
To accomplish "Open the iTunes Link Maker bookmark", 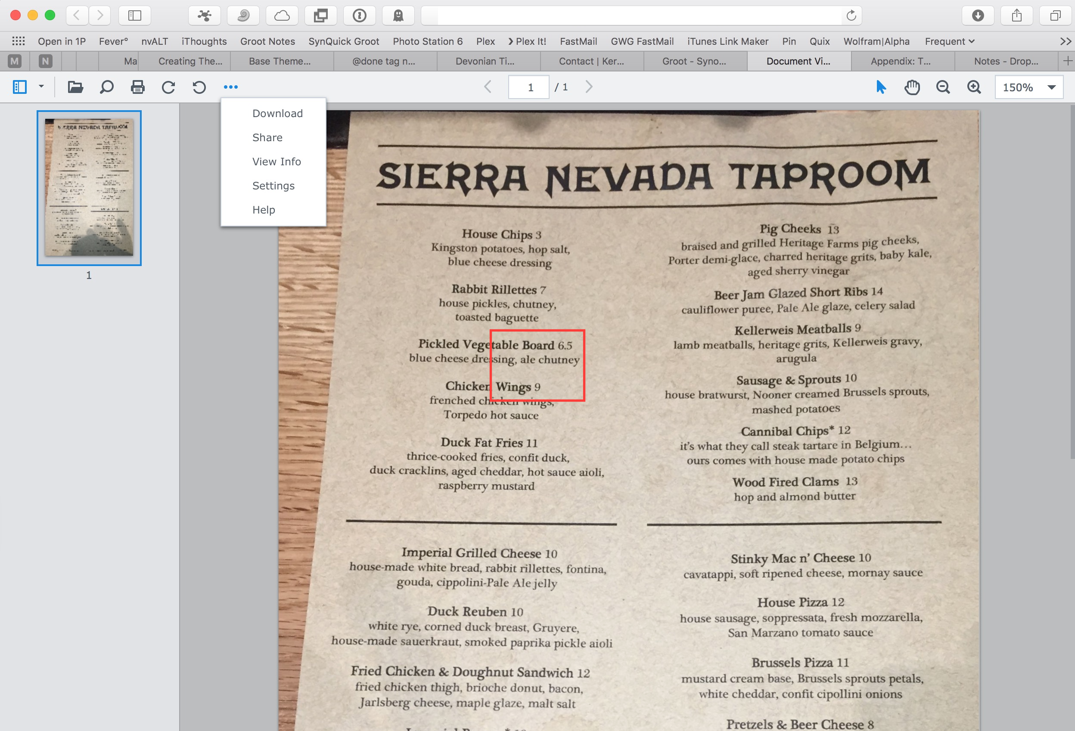I will click(x=727, y=41).
